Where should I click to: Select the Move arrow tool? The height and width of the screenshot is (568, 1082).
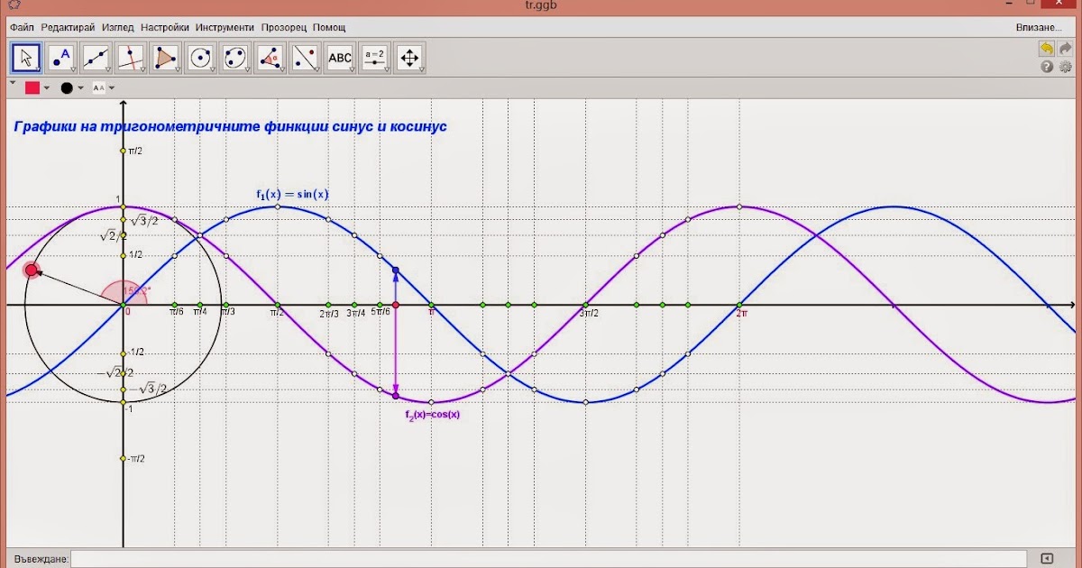click(x=26, y=58)
